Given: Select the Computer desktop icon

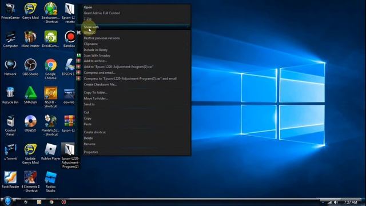Looking at the screenshot, I should pyautogui.click(x=10, y=39).
